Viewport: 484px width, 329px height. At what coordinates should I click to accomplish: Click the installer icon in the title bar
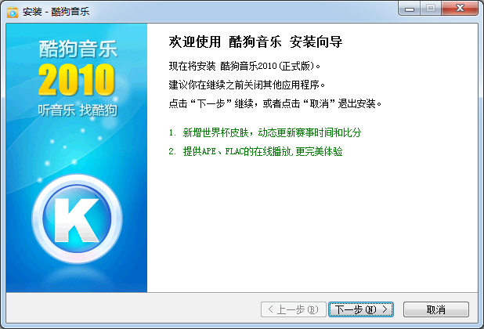pos(13,11)
